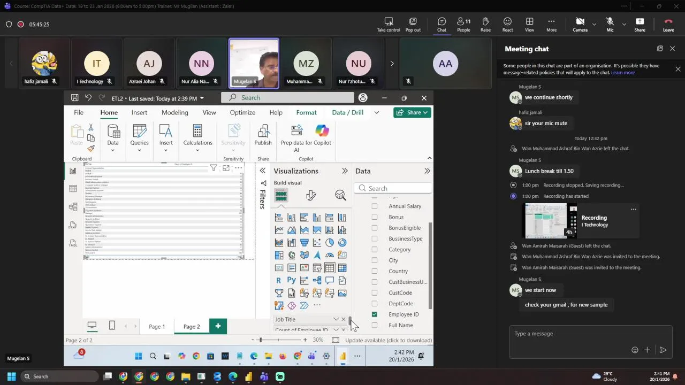Open the Data / Drill tab
Screen dimensions: 685x385
click(347, 112)
